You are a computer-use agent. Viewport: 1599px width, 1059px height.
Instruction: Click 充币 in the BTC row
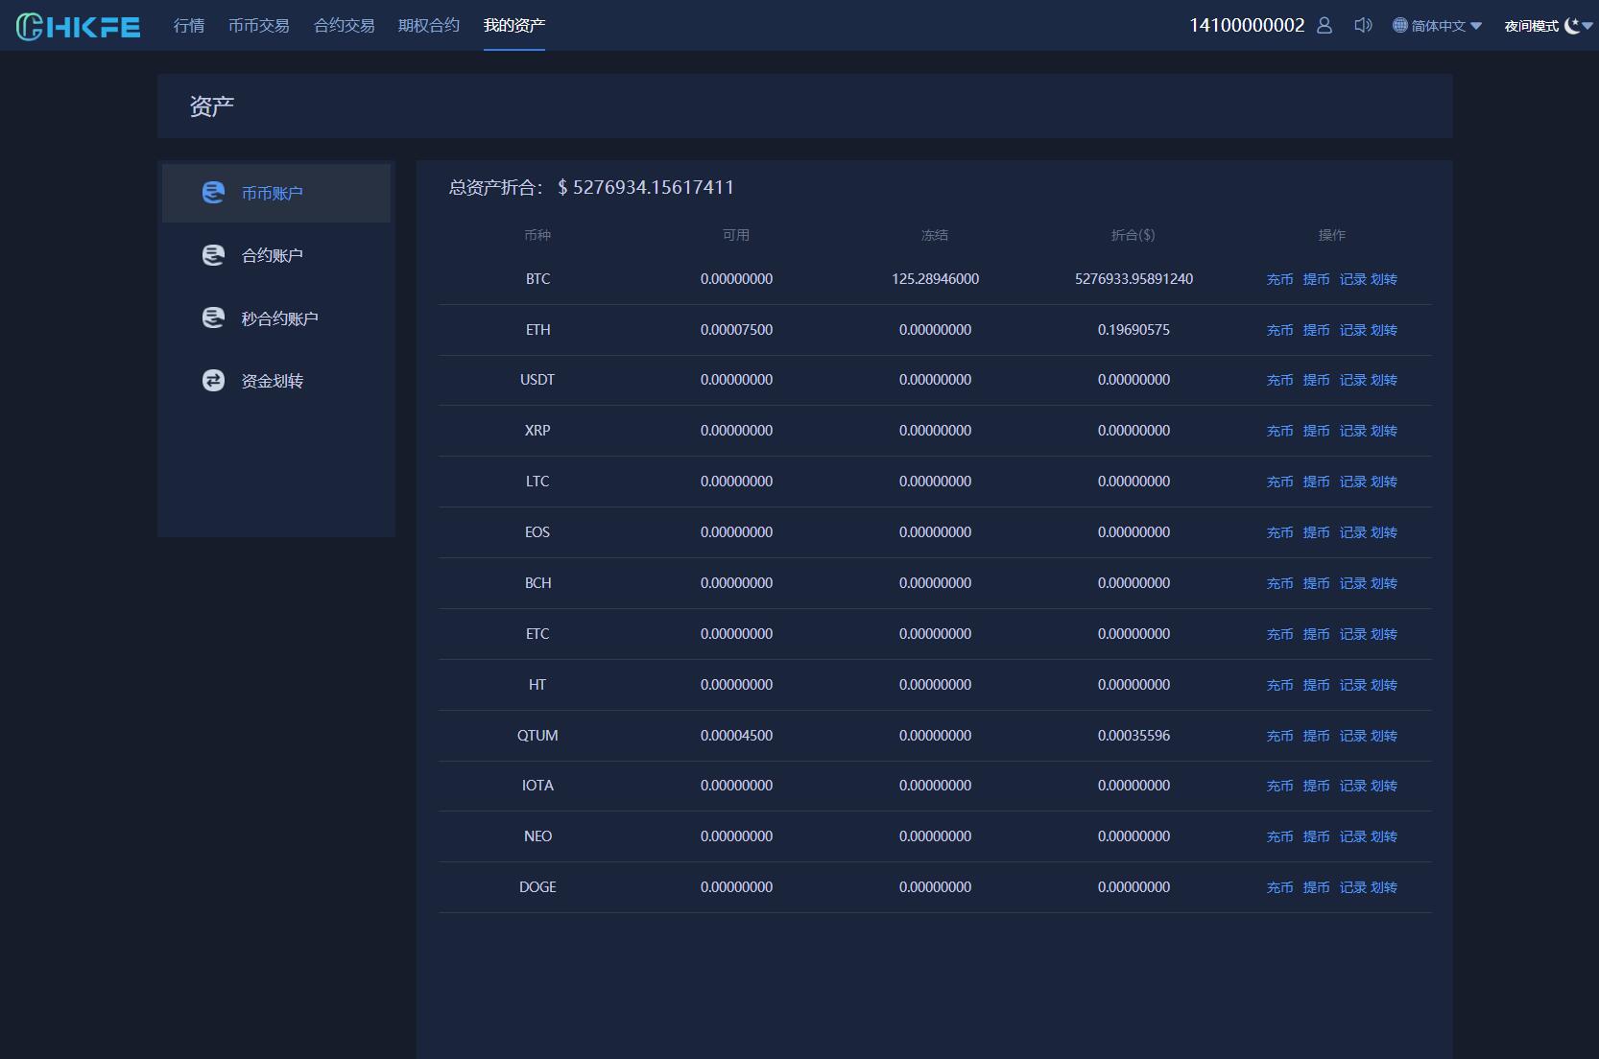[1279, 279]
